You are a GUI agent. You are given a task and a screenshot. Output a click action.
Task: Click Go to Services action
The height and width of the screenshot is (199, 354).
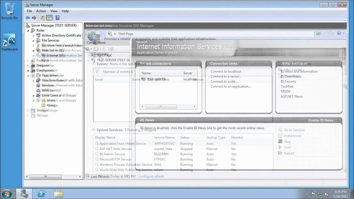point(294,130)
